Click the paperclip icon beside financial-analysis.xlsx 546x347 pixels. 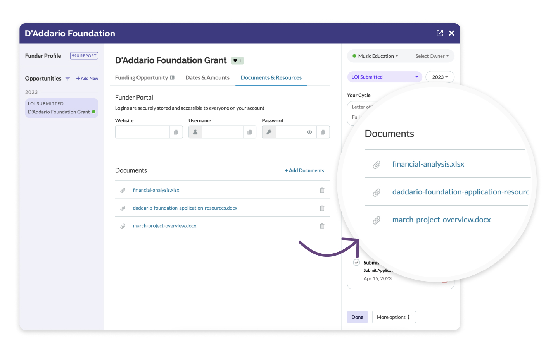coord(123,190)
